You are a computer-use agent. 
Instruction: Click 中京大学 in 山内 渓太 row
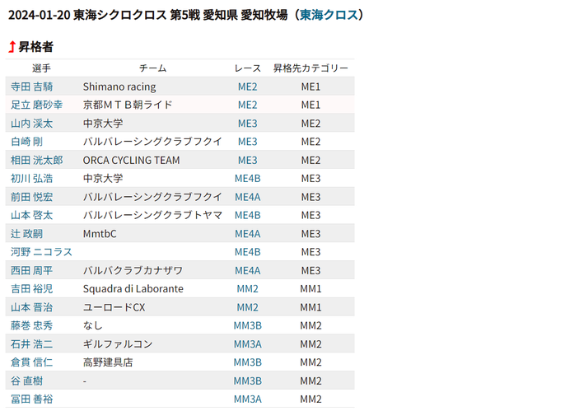pyautogui.click(x=103, y=124)
